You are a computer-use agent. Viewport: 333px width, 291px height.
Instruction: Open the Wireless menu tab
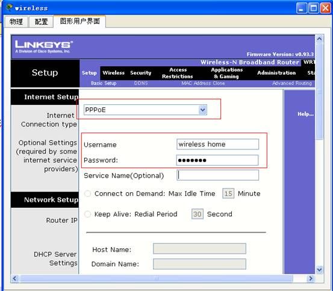(x=114, y=73)
